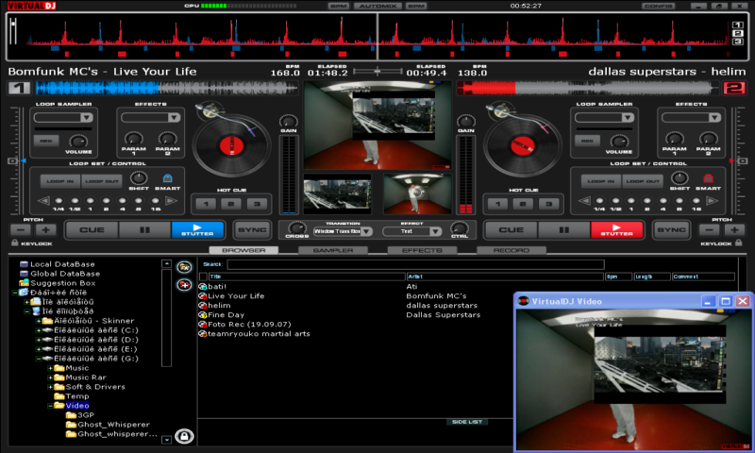Click the left deck video thumbnail
755x453 pixels.
tap(337, 194)
